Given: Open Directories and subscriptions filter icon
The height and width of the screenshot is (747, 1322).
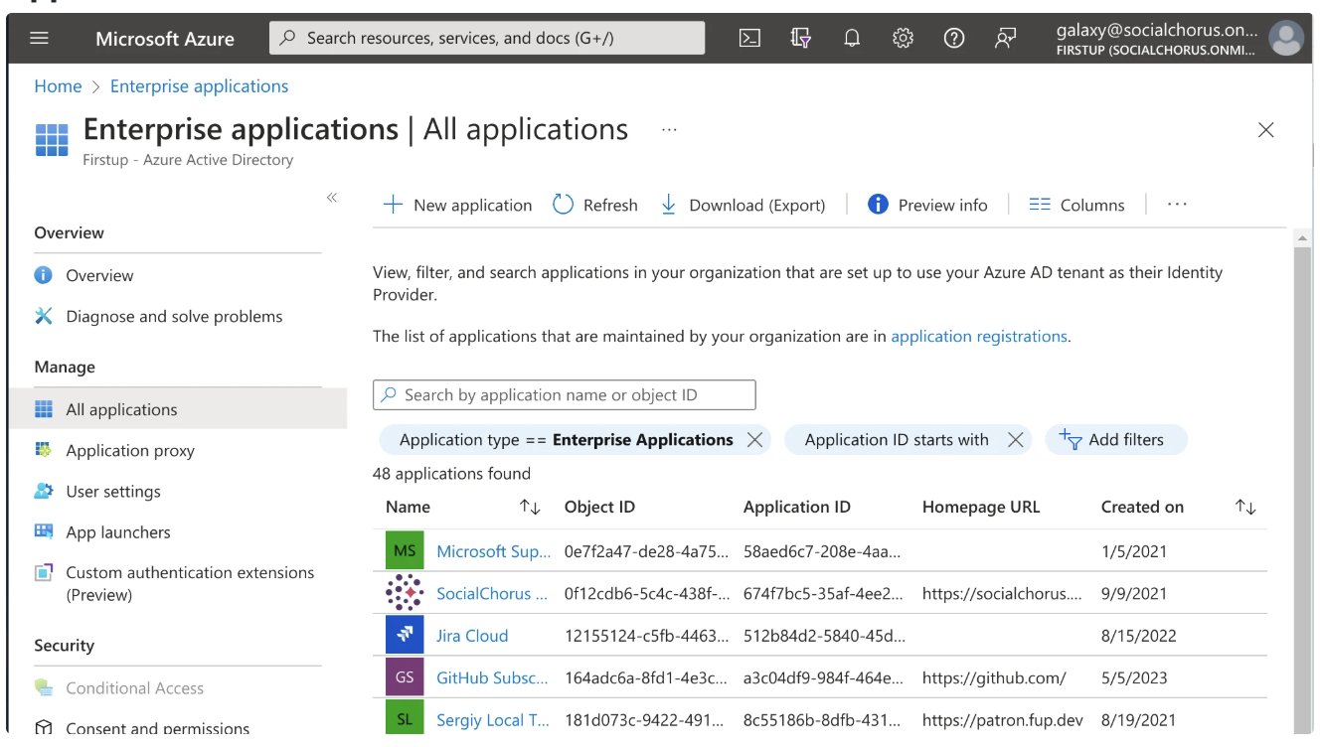Looking at the screenshot, I should click(x=801, y=39).
